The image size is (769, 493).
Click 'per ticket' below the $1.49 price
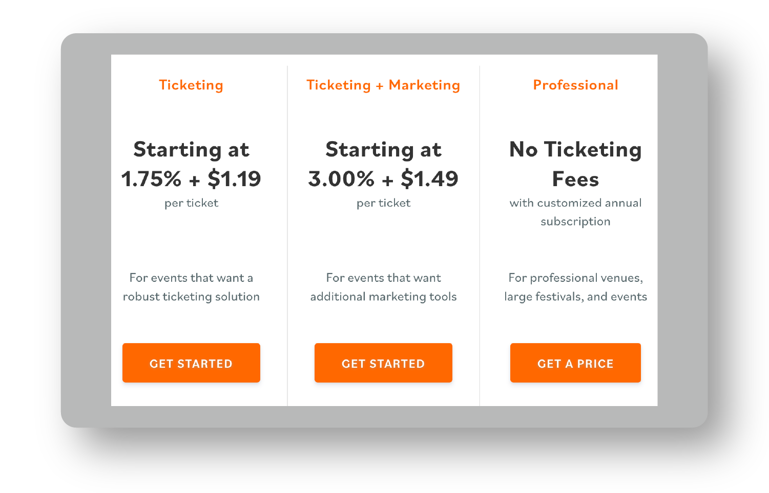point(383,203)
